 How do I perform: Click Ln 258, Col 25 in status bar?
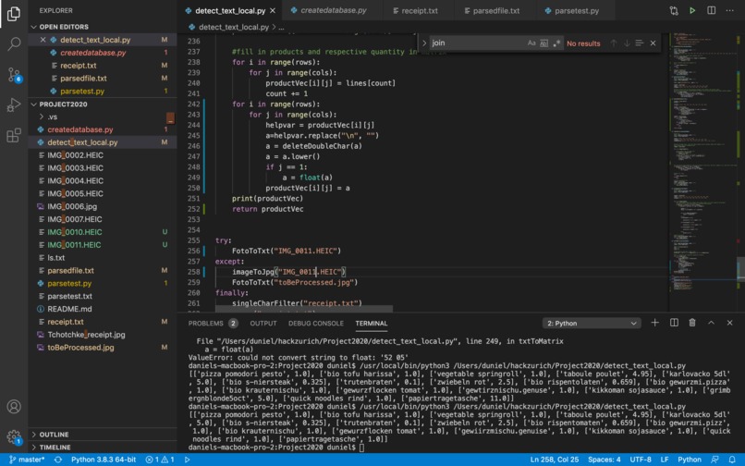pos(555,460)
